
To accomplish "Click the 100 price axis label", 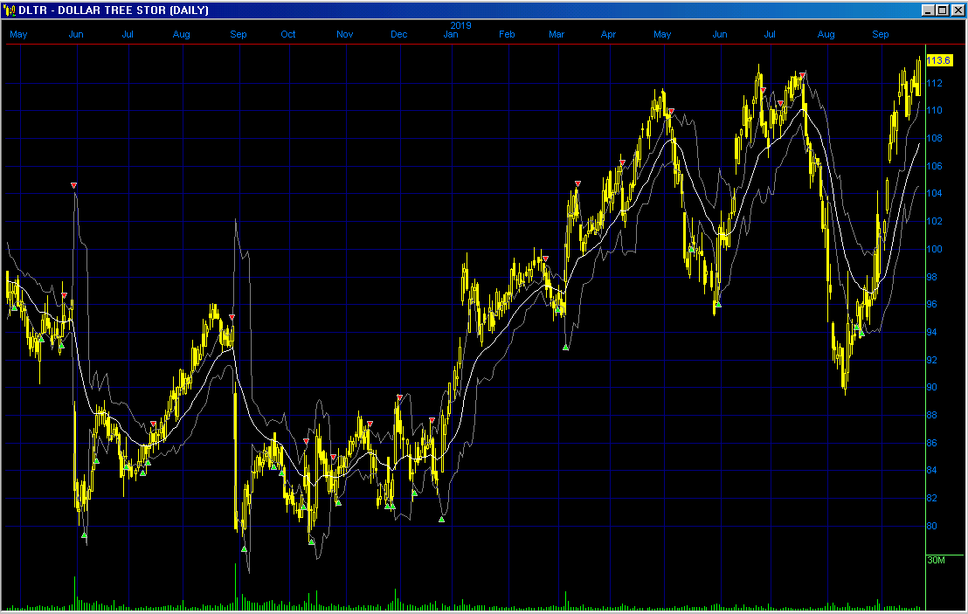I will [x=934, y=249].
